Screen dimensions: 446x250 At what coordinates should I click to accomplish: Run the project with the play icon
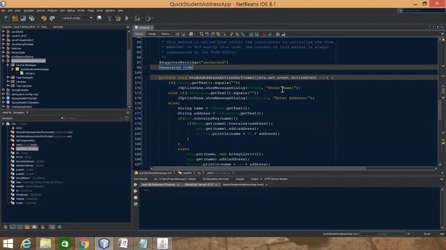pos(127,19)
